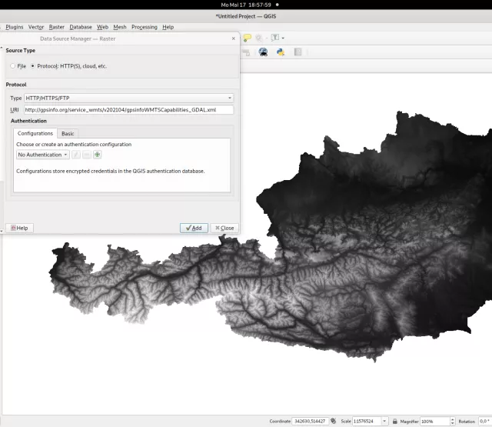Open the Python console toolbar icon
The image size is (492, 427).
tap(281, 52)
